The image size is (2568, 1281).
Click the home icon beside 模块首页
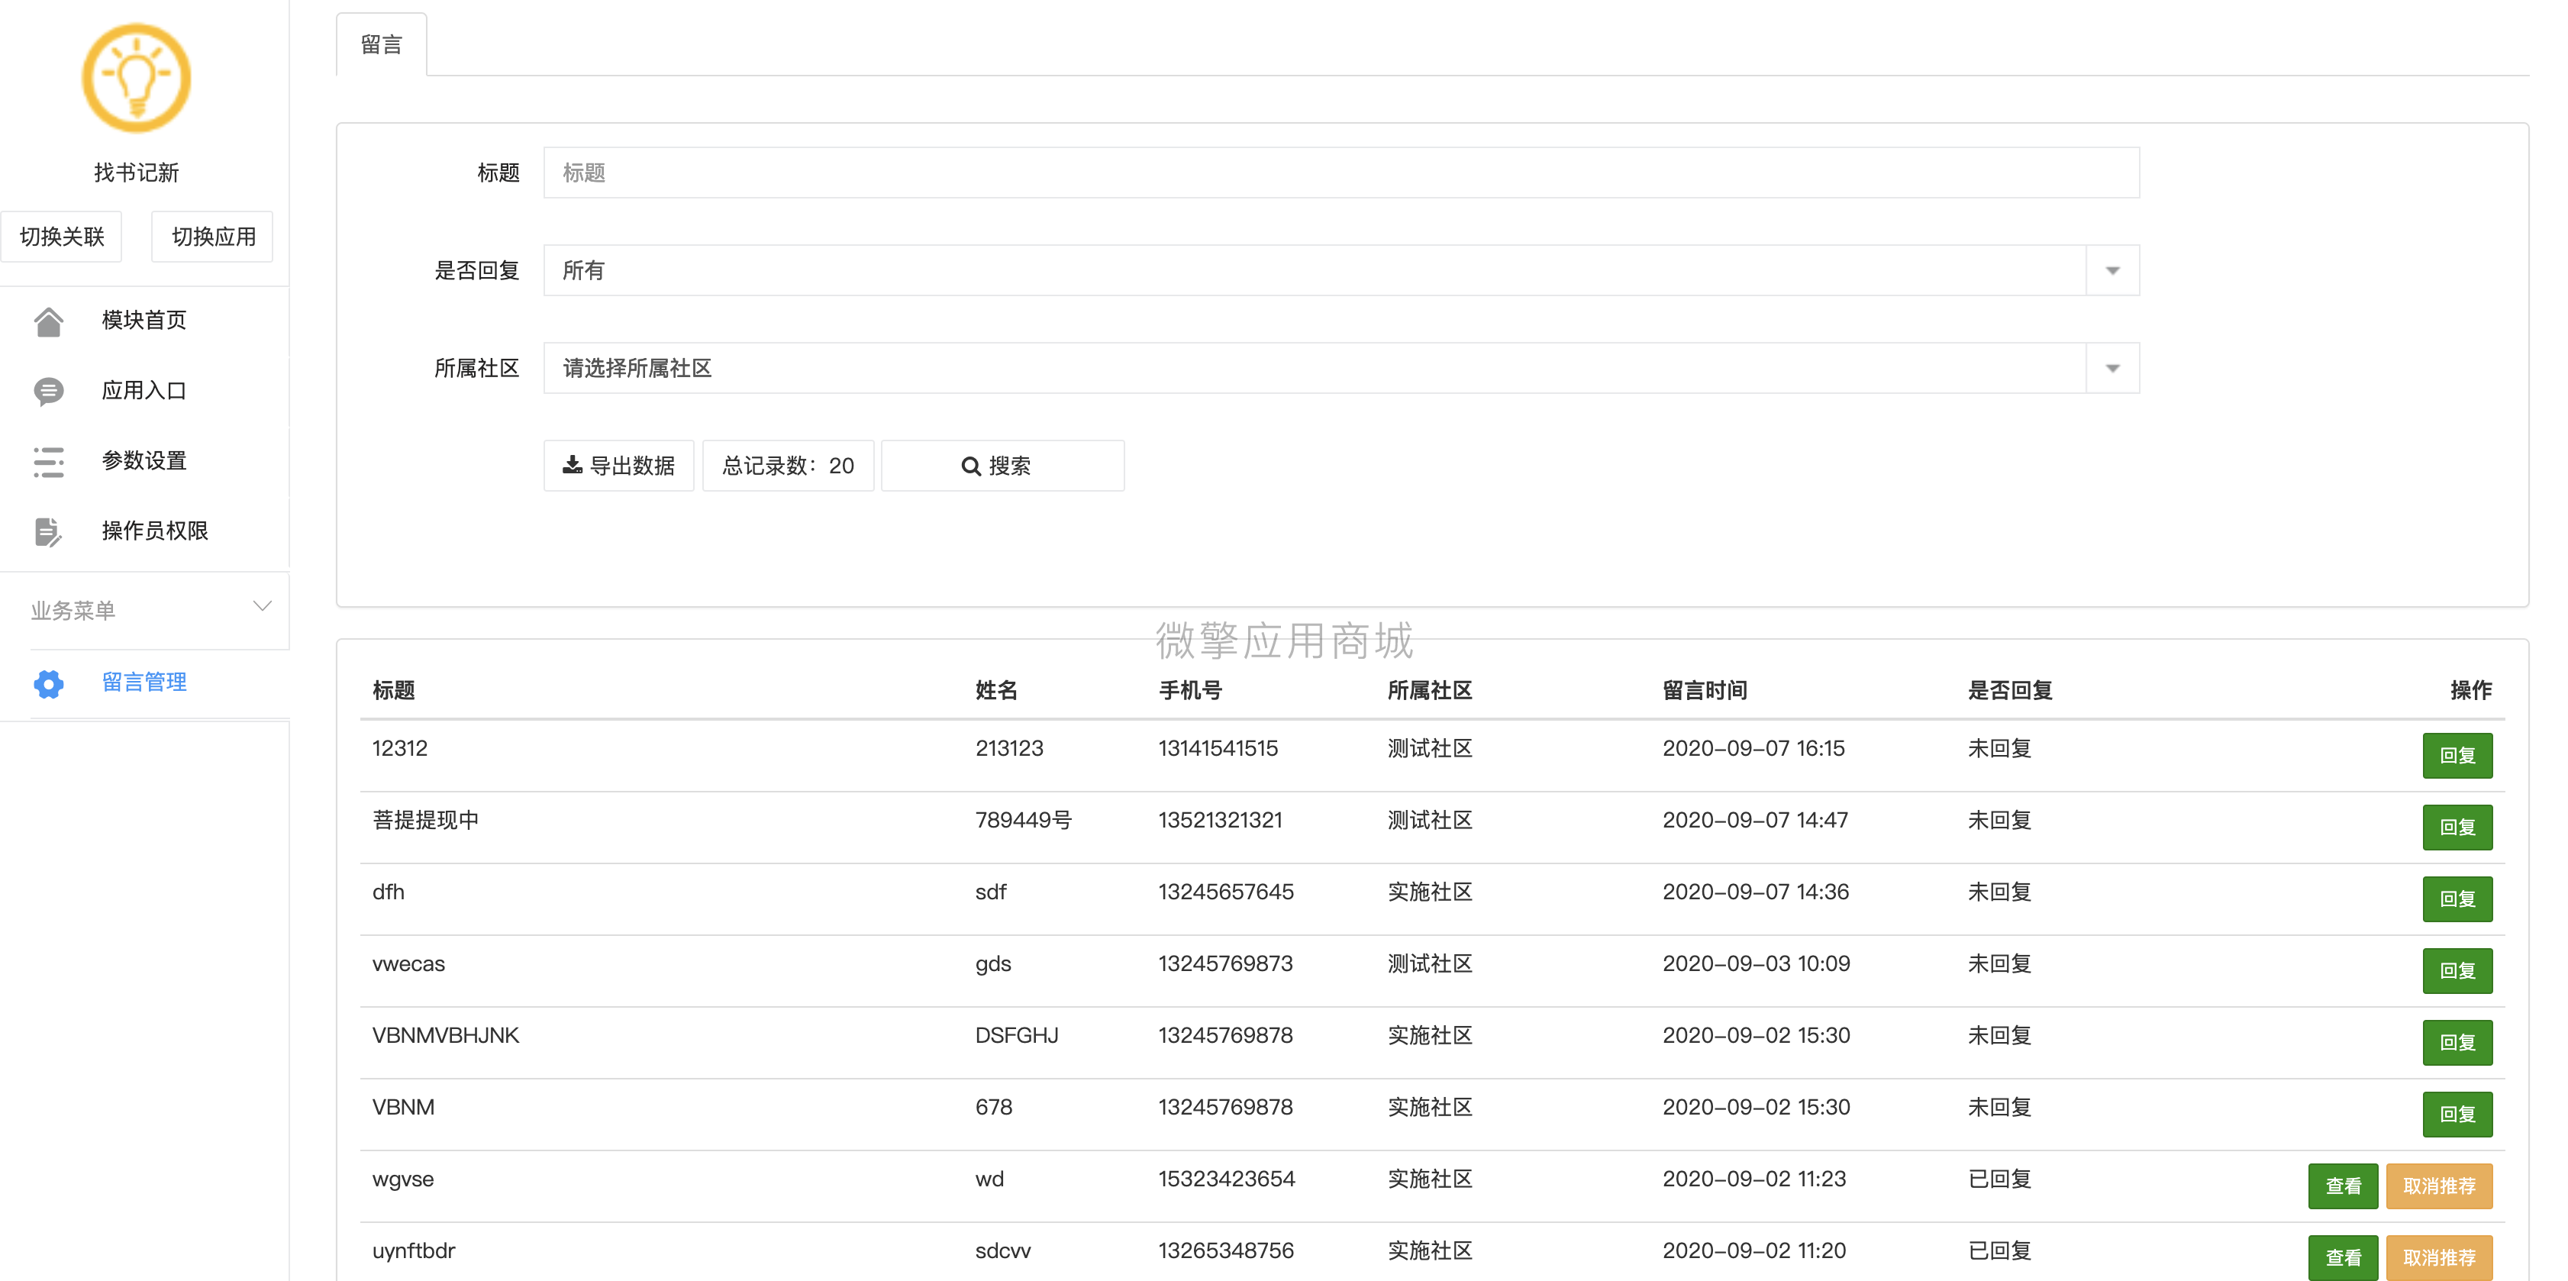48,321
